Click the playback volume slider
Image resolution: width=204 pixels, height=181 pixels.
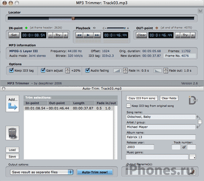point(116,28)
